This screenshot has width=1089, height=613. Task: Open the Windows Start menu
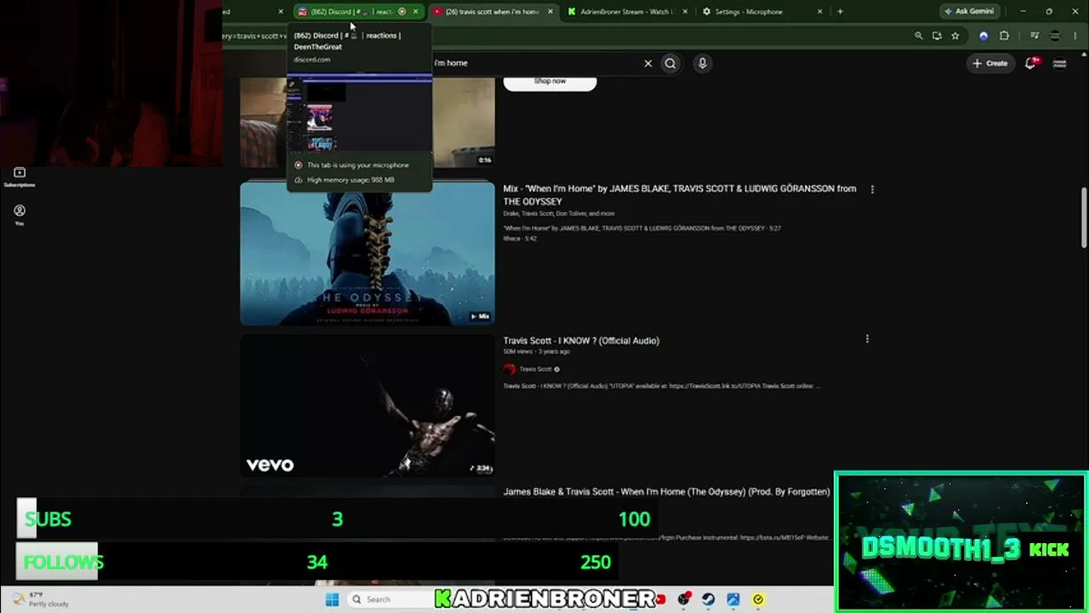(332, 599)
